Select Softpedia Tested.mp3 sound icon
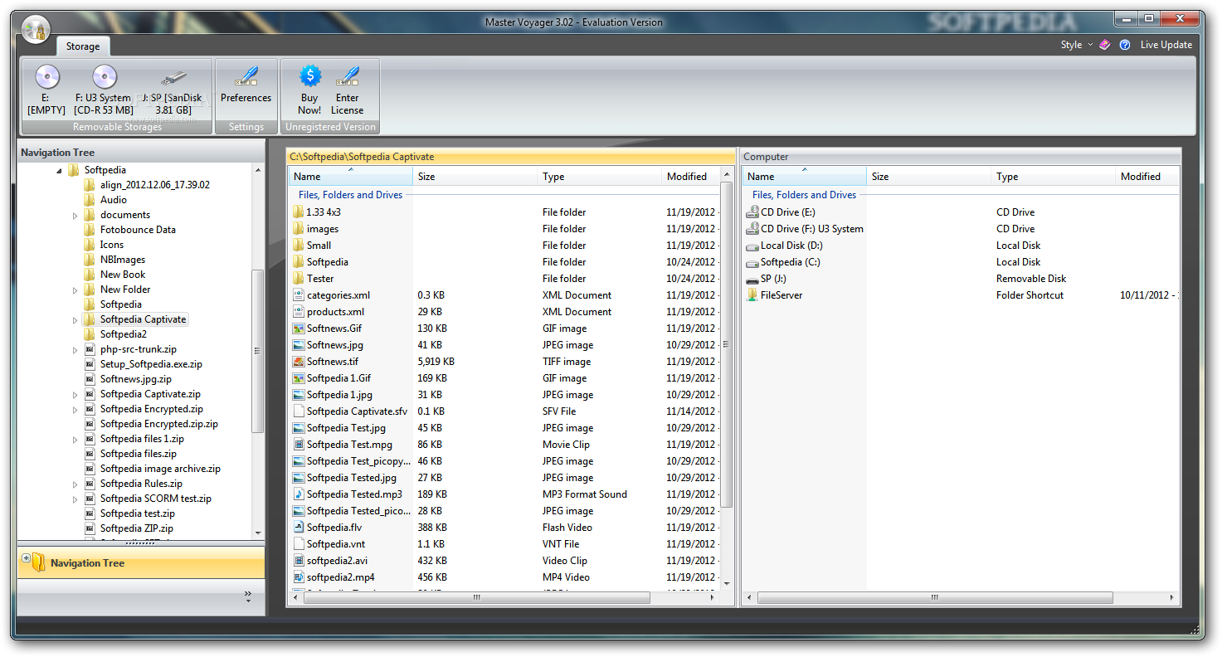1222x657 pixels. (299, 494)
